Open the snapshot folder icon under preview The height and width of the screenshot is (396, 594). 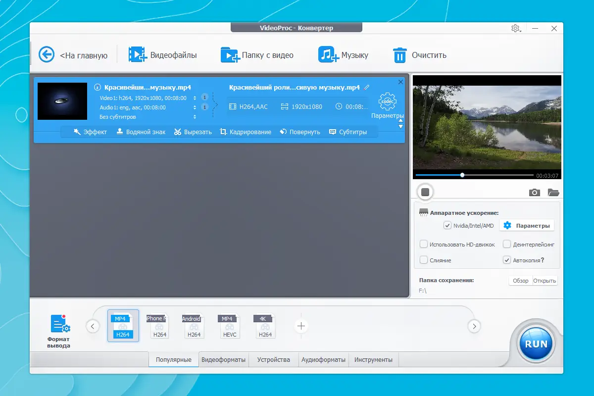click(553, 193)
